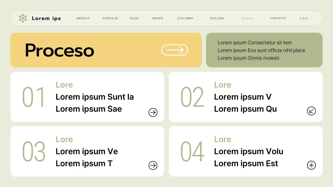
Task: Click F.D.O. in the navigation bar
Action: click(304, 18)
